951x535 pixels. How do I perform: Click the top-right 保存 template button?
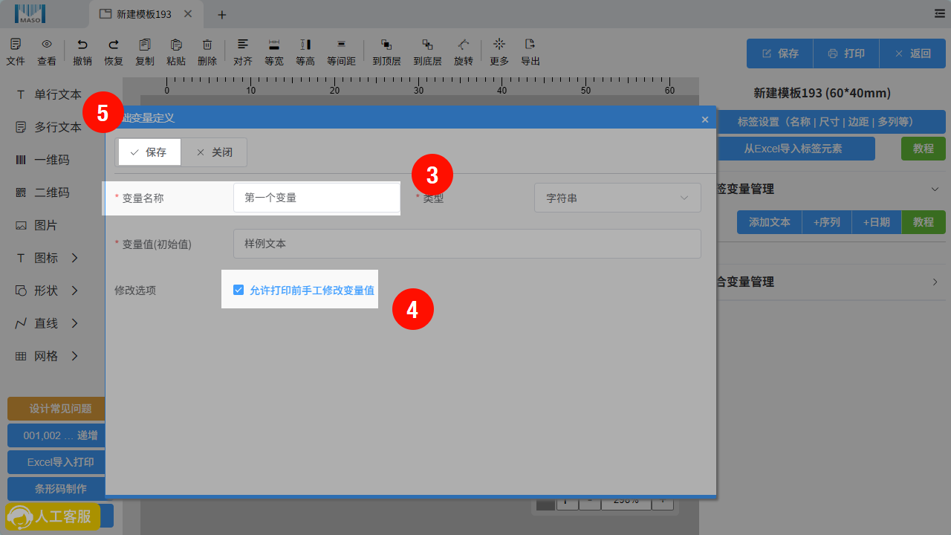pos(780,53)
